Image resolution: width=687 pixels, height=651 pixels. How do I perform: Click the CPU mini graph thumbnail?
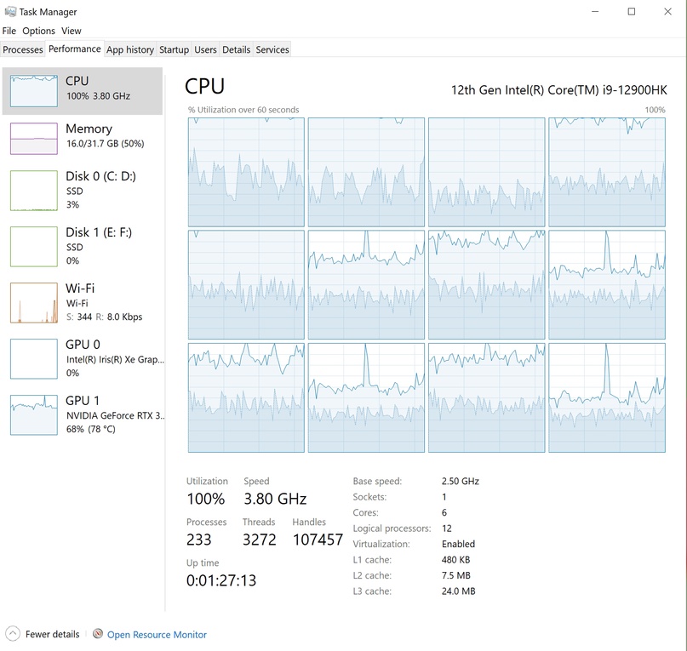(34, 91)
